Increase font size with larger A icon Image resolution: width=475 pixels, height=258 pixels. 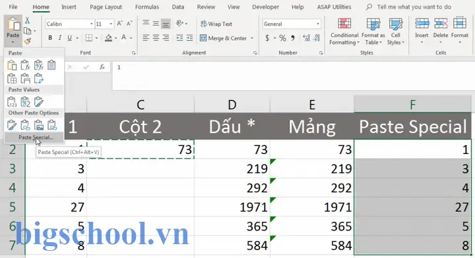coord(119,24)
